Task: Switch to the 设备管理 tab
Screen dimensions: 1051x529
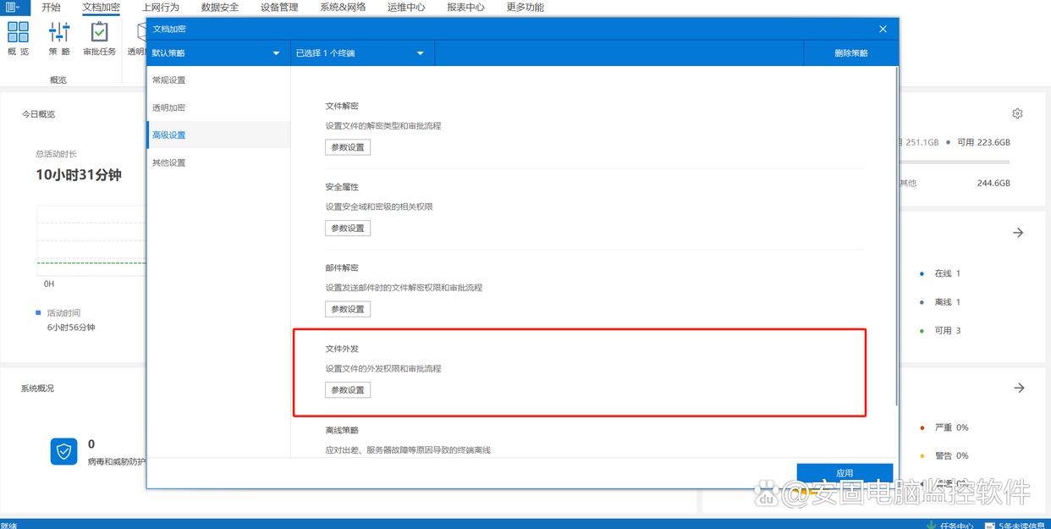Action: (279, 7)
